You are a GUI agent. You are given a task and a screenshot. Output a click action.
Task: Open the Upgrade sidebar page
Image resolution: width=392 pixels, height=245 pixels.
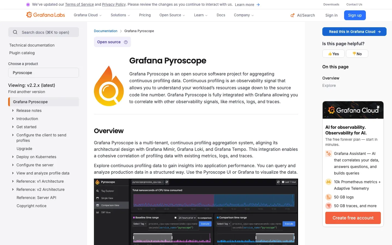[24, 149]
